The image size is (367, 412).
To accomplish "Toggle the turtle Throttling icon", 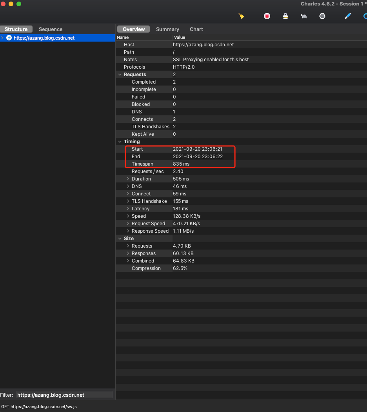I will [x=304, y=16].
